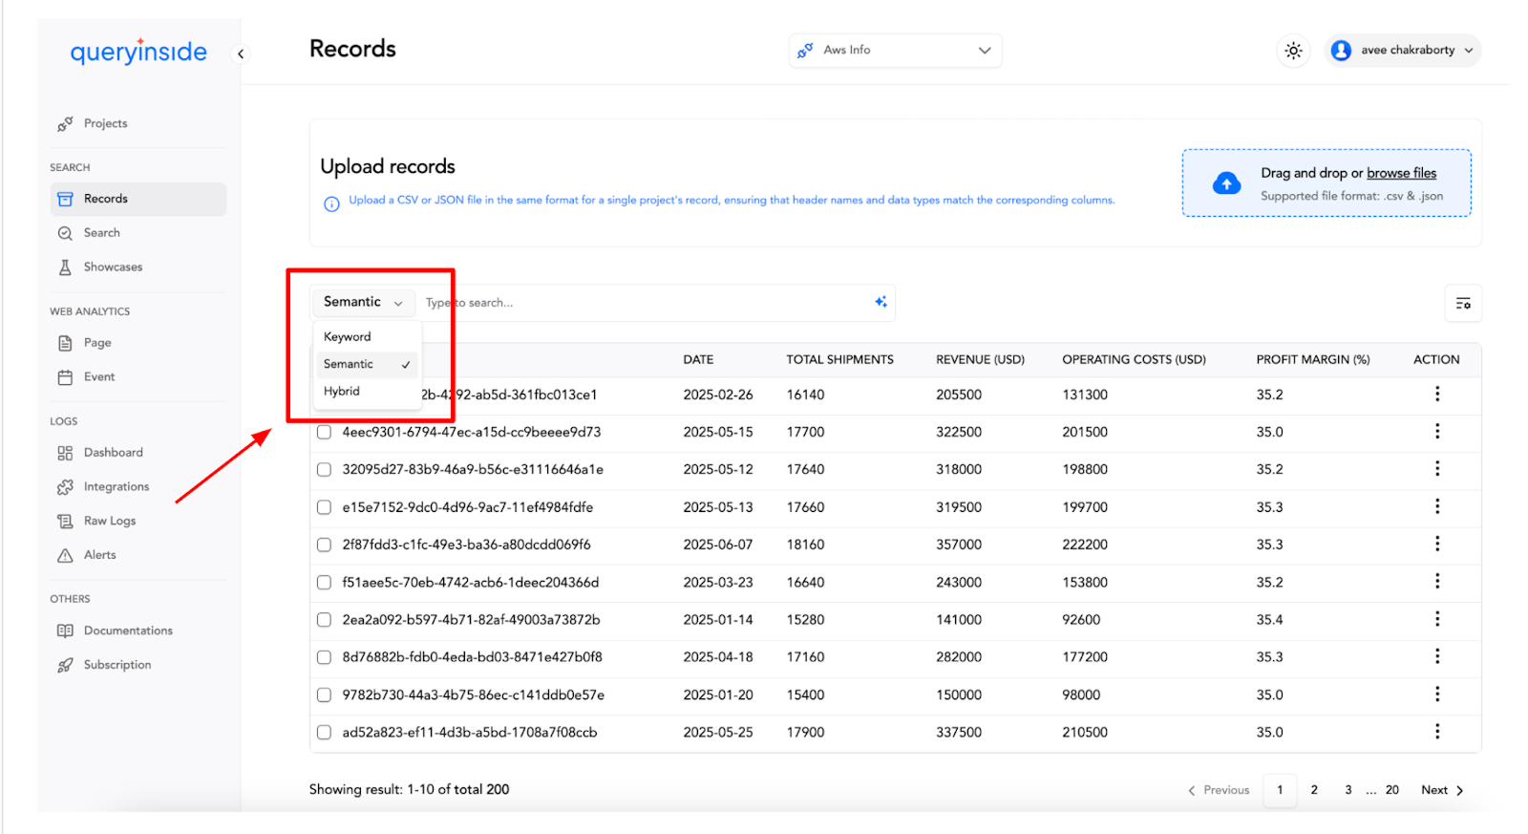Click the Projects icon in sidebar
The width and height of the screenshot is (1528, 834).
click(65, 124)
